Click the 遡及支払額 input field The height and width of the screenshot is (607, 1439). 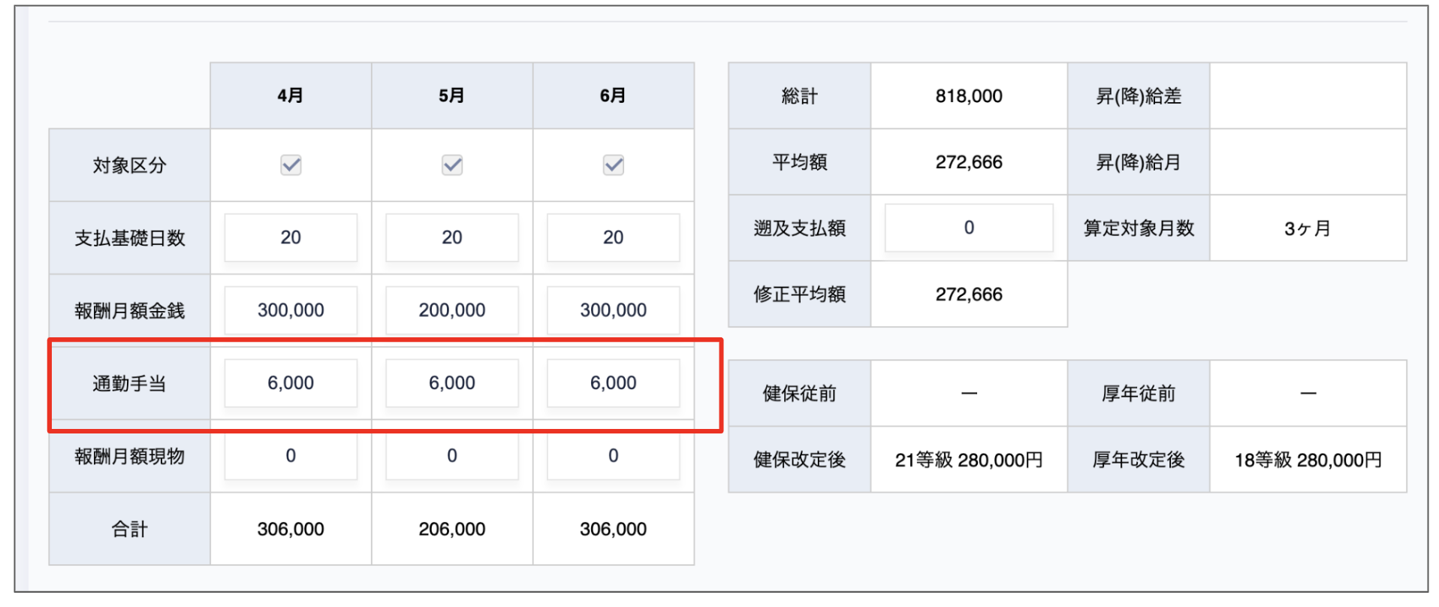pos(969,228)
